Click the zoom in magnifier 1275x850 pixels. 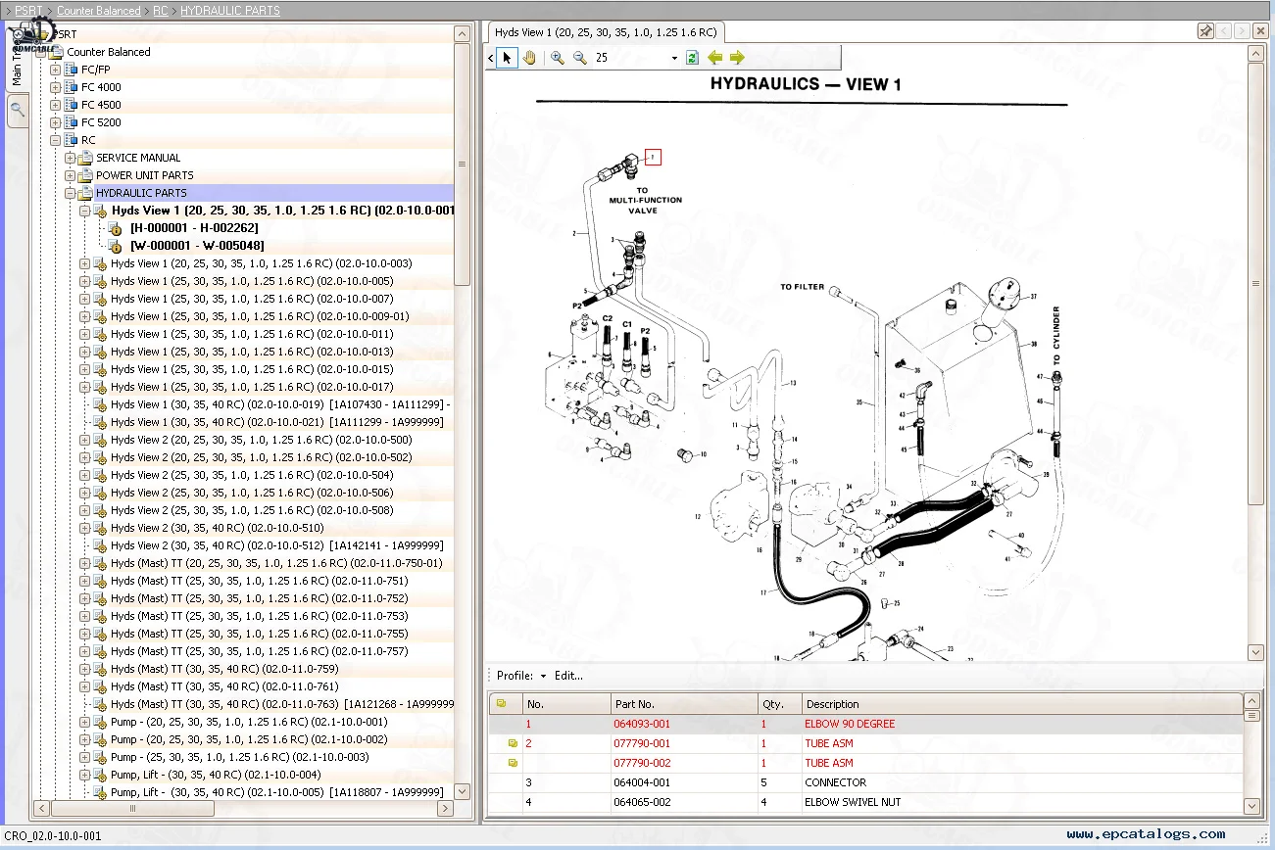pyautogui.click(x=558, y=58)
